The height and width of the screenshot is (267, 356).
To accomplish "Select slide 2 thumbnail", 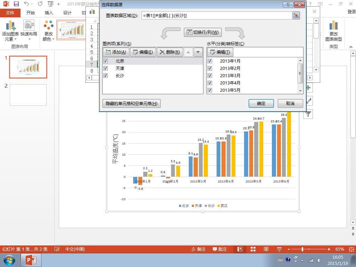I will coord(28,95).
